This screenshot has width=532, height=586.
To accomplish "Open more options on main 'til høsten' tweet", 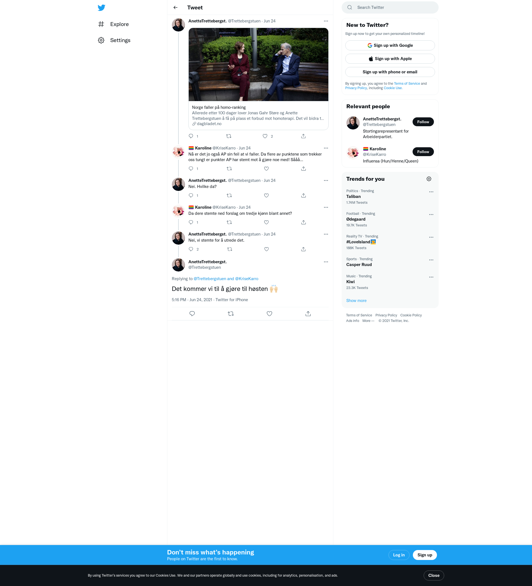I will (x=326, y=262).
